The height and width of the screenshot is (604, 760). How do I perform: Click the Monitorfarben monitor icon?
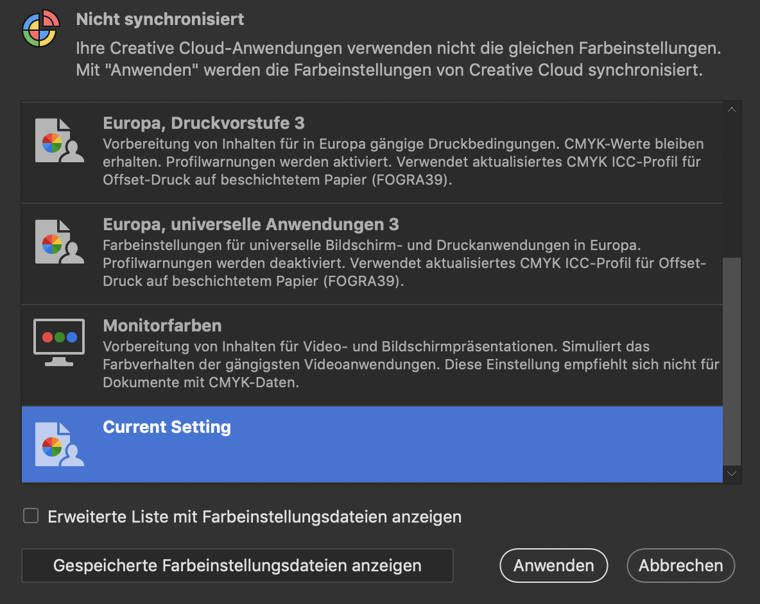click(x=59, y=342)
